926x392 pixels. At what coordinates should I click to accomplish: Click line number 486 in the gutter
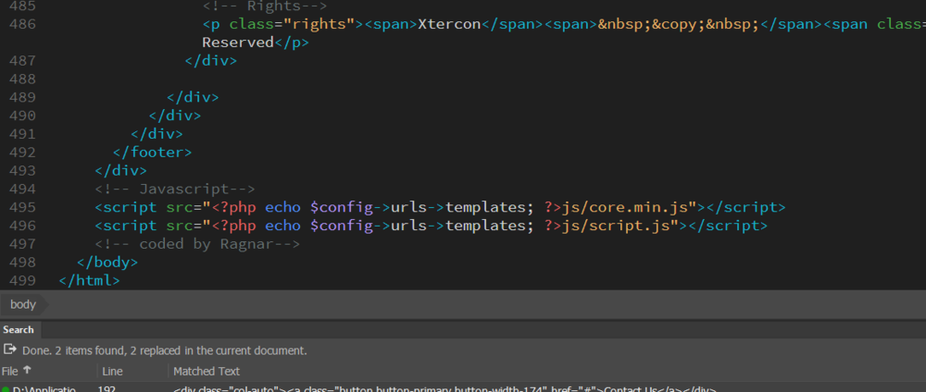click(21, 24)
